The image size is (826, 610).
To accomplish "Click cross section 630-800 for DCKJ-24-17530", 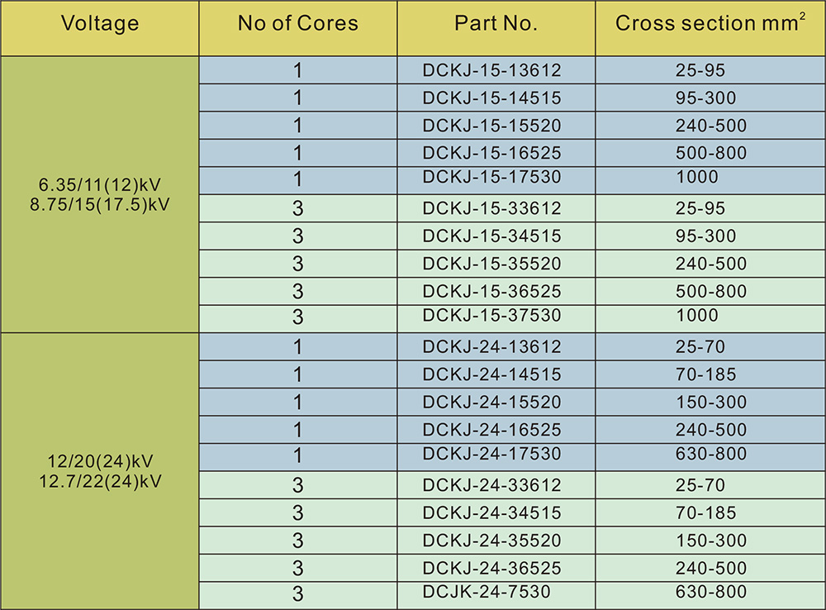I will point(710,454).
